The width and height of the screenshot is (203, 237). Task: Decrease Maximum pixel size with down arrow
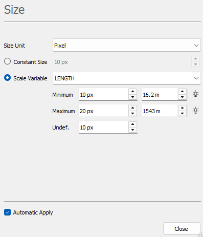coord(132,114)
